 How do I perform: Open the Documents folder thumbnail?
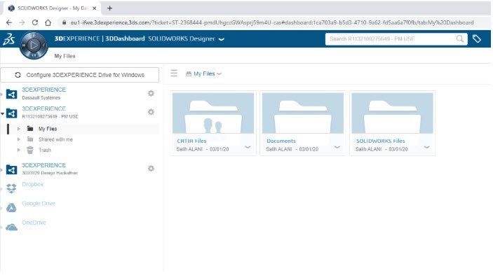click(x=303, y=113)
